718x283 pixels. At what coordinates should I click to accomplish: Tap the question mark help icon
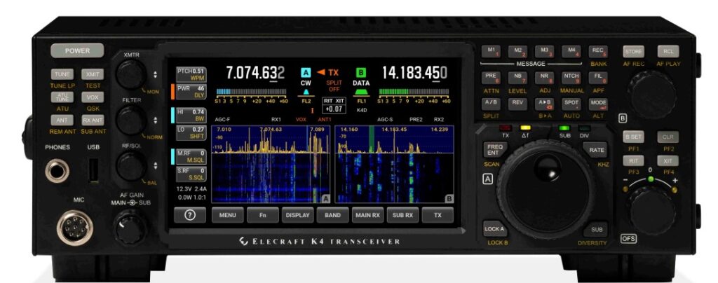coord(189,215)
